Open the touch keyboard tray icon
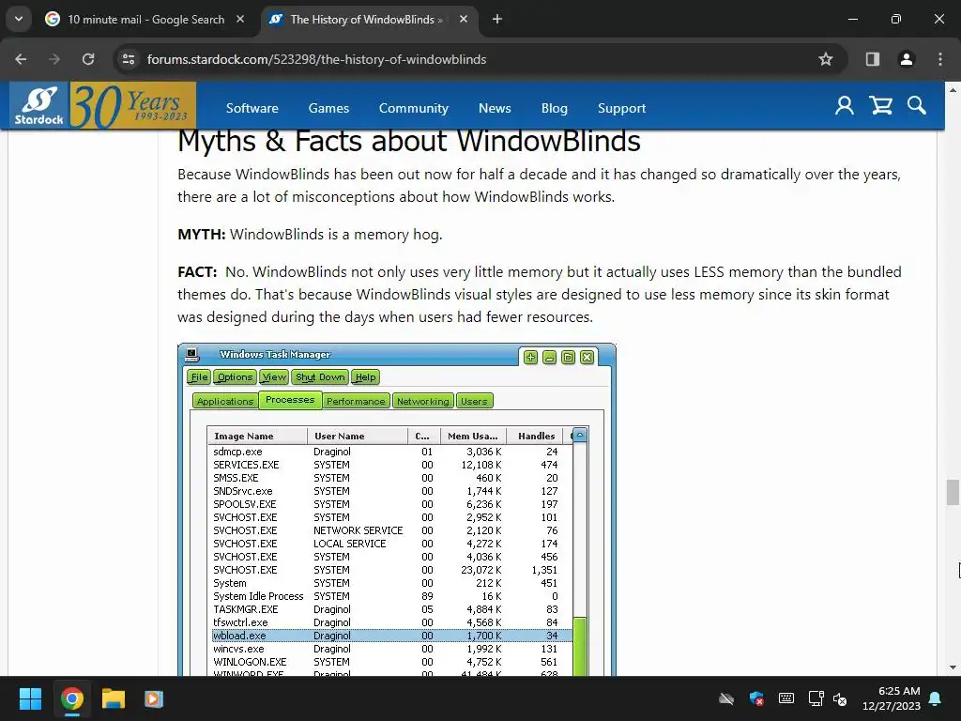961x721 pixels. (x=786, y=698)
